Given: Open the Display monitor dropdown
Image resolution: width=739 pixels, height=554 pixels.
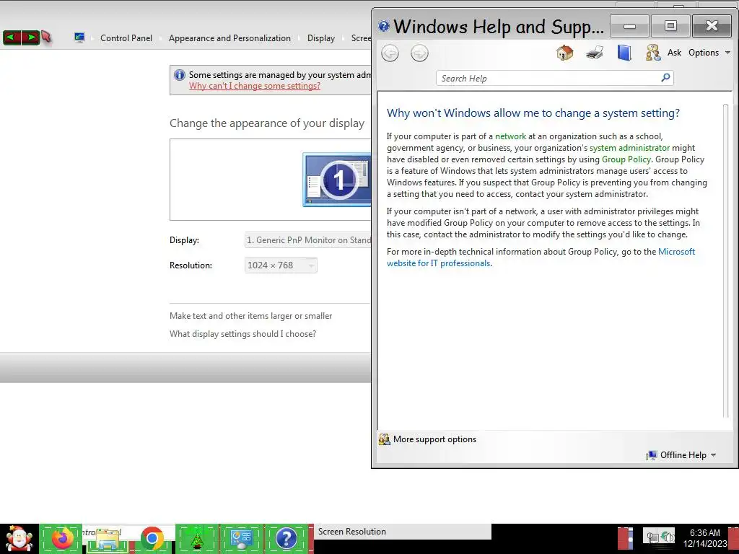Looking at the screenshot, I should [308, 239].
